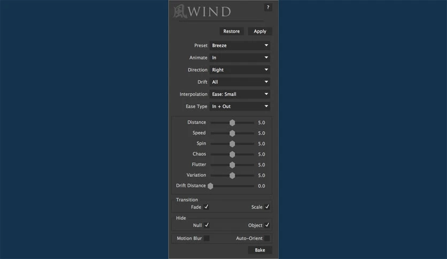Viewport: 447px width, 259px height.
Task: Click the Bake button
Action: 260,250
